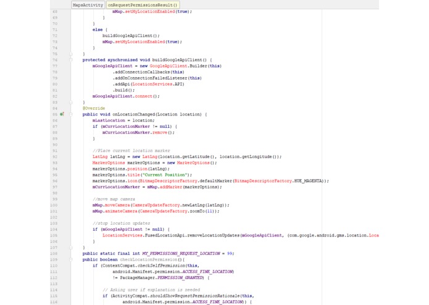This screenshot has width=429, height=305.
Task: Click 'protected synchronized void buildGoogleApiClient()' declaration
Action: 144,60
